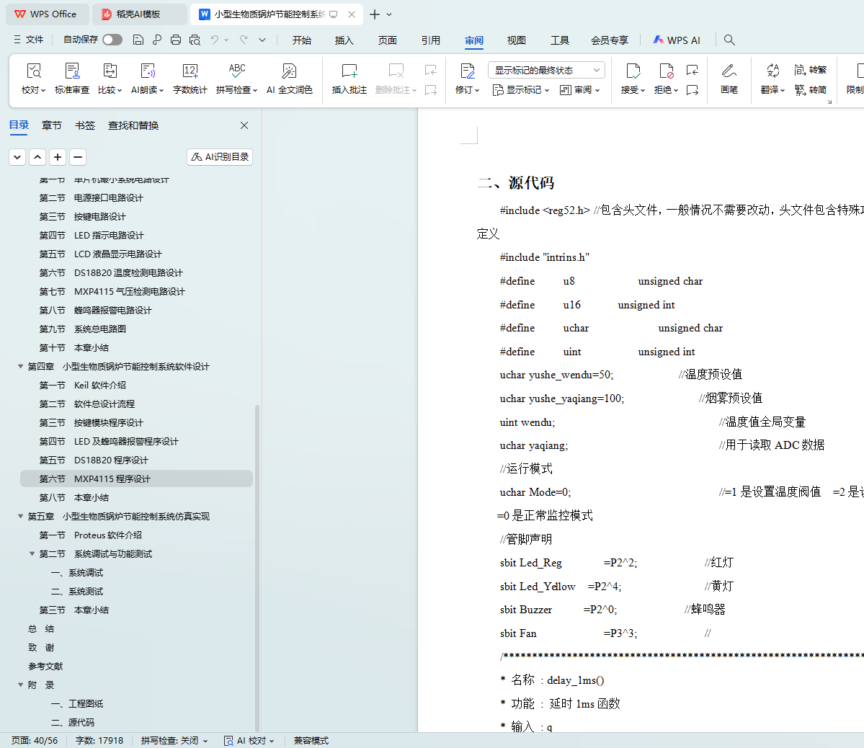Open the 标准审查 review tool

[x=72, y=71]
